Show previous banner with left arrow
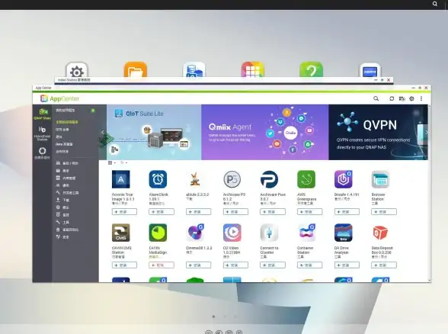 point(103,133)
